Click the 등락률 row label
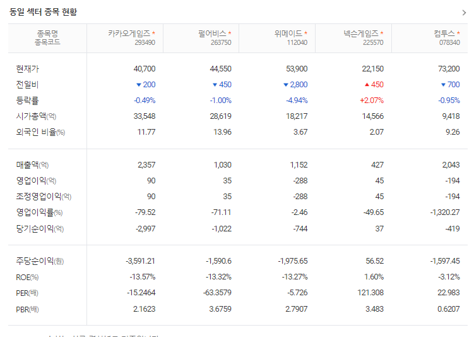The width and height of the screenshot is (474, 337). pos(27,101)
